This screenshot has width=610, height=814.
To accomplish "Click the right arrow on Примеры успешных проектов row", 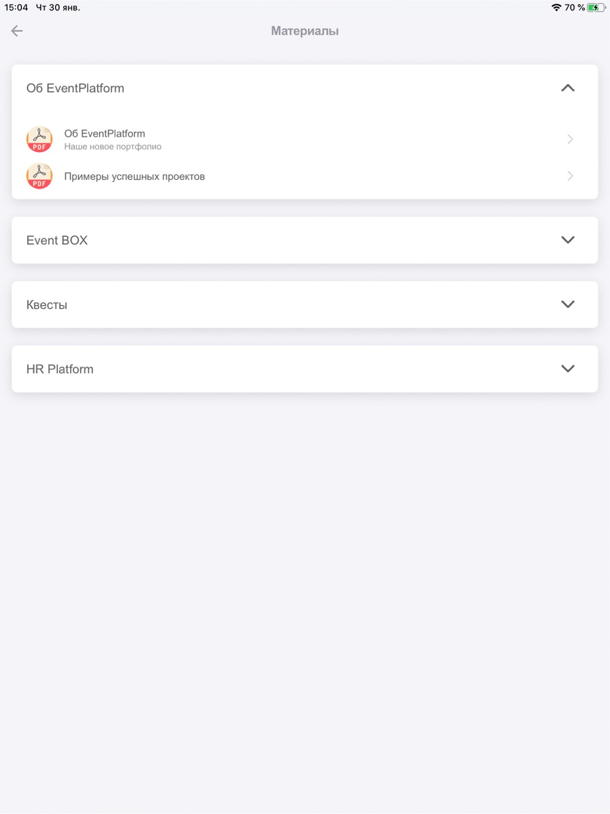I will 570,176.
